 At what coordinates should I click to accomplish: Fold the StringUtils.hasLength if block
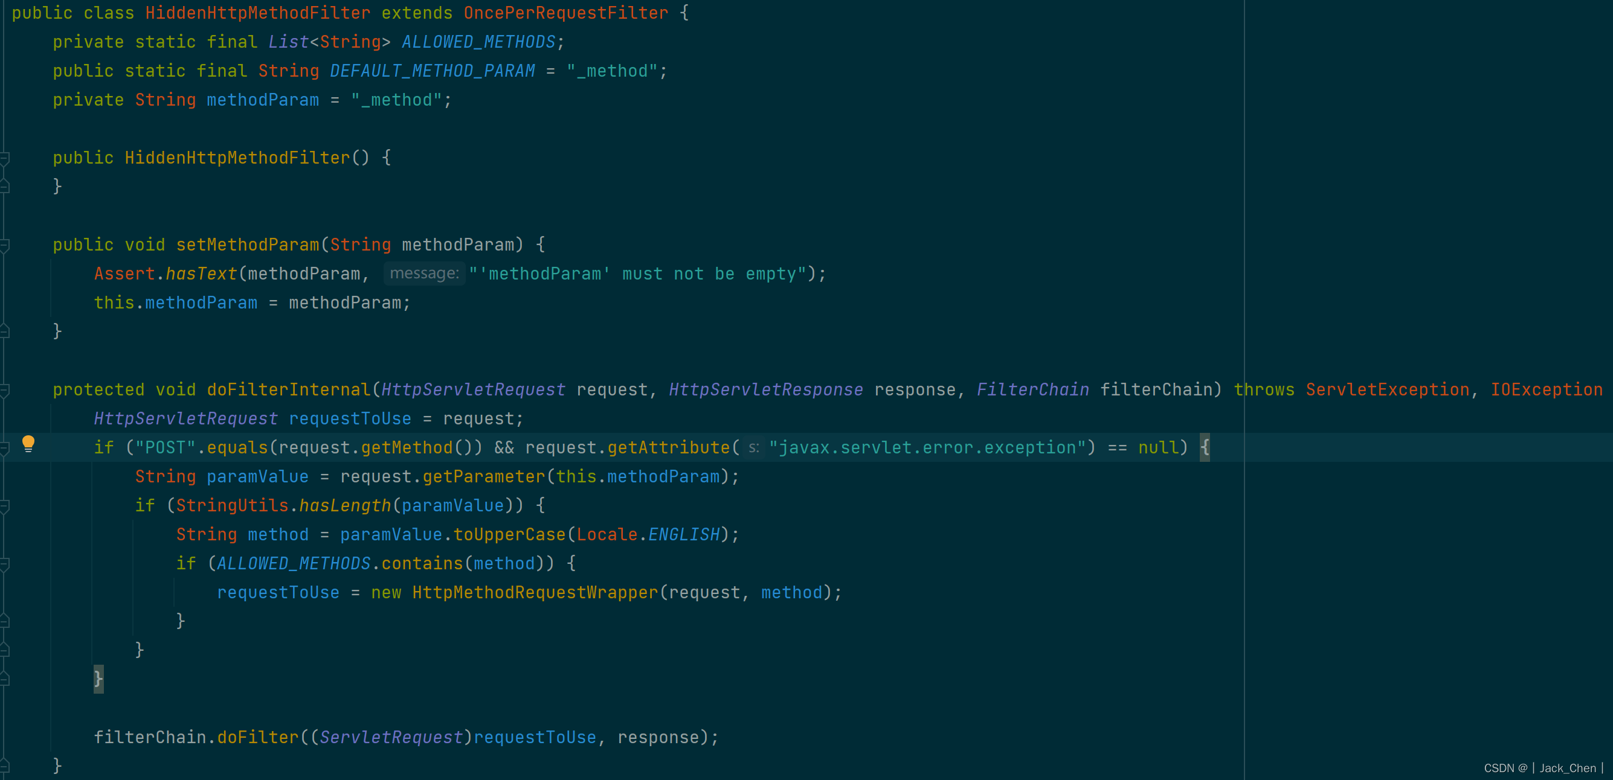(x=4, y=506)
